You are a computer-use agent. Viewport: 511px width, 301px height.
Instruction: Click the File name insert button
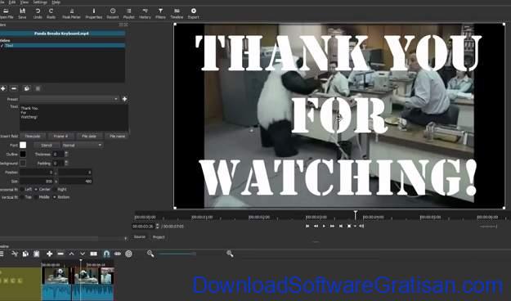(x=117, y=136)
